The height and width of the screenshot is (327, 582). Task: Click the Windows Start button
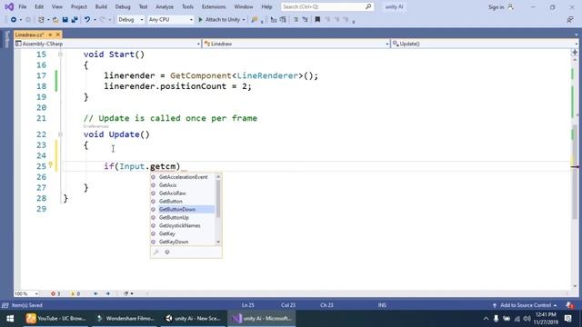tap(10, 319)
